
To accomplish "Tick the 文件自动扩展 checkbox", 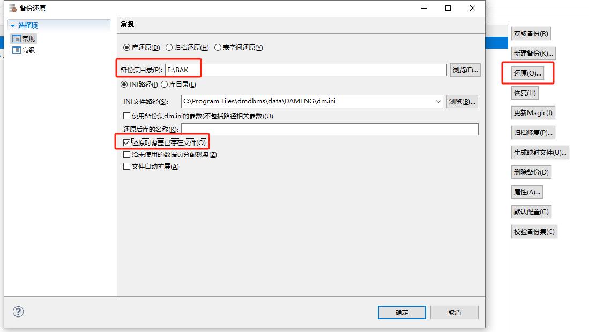I will click(127, 166).
